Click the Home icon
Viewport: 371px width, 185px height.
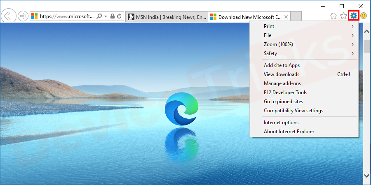[333, 16]
